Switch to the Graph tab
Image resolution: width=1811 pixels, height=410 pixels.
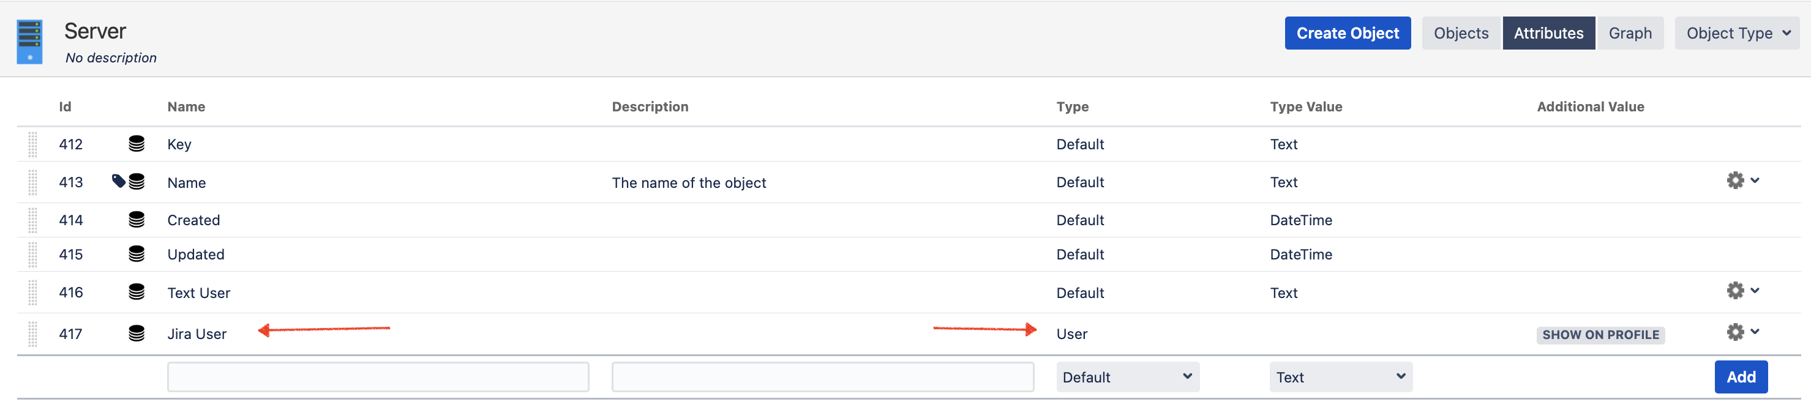tap(1629, 33)
